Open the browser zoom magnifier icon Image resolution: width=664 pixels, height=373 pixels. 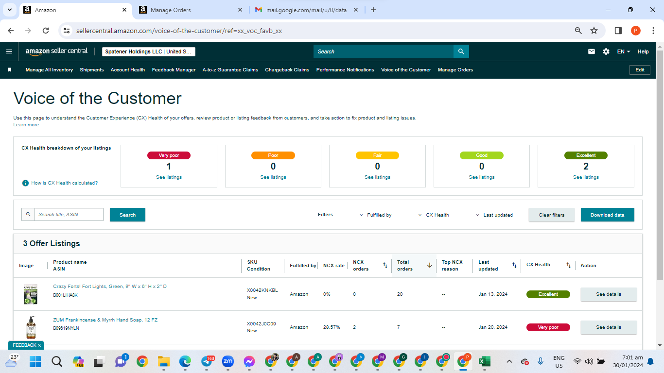578,31
